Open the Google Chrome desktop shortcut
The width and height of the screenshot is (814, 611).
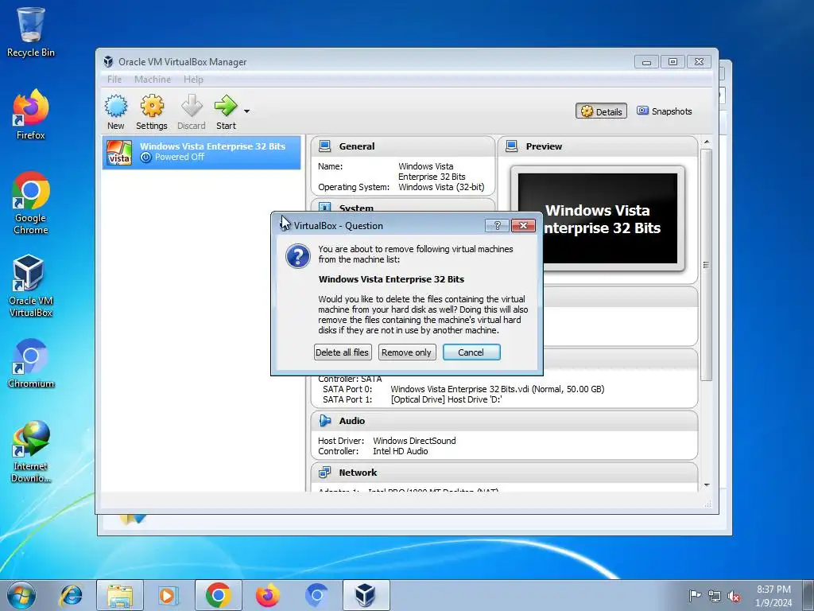[31, 203]
